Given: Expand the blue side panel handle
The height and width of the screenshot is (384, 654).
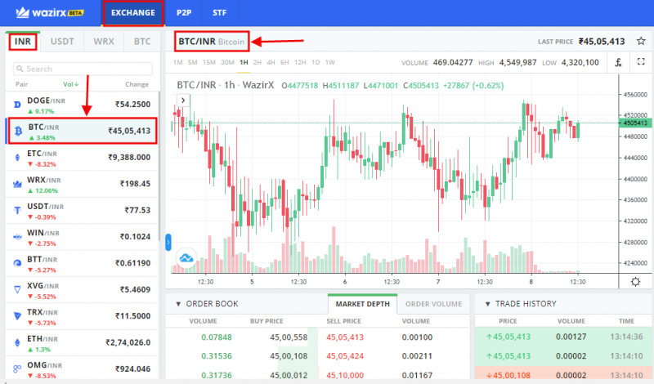Looking at the screenshot, I should coord(168,242).
